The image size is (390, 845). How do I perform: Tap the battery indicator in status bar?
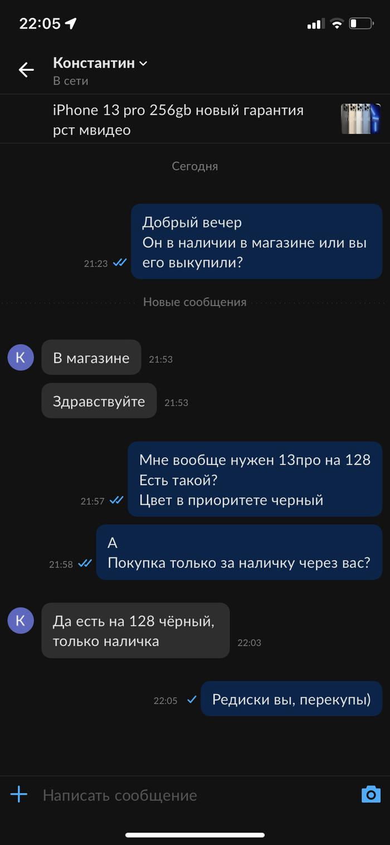pyautogui.click(x=360, y=23)
